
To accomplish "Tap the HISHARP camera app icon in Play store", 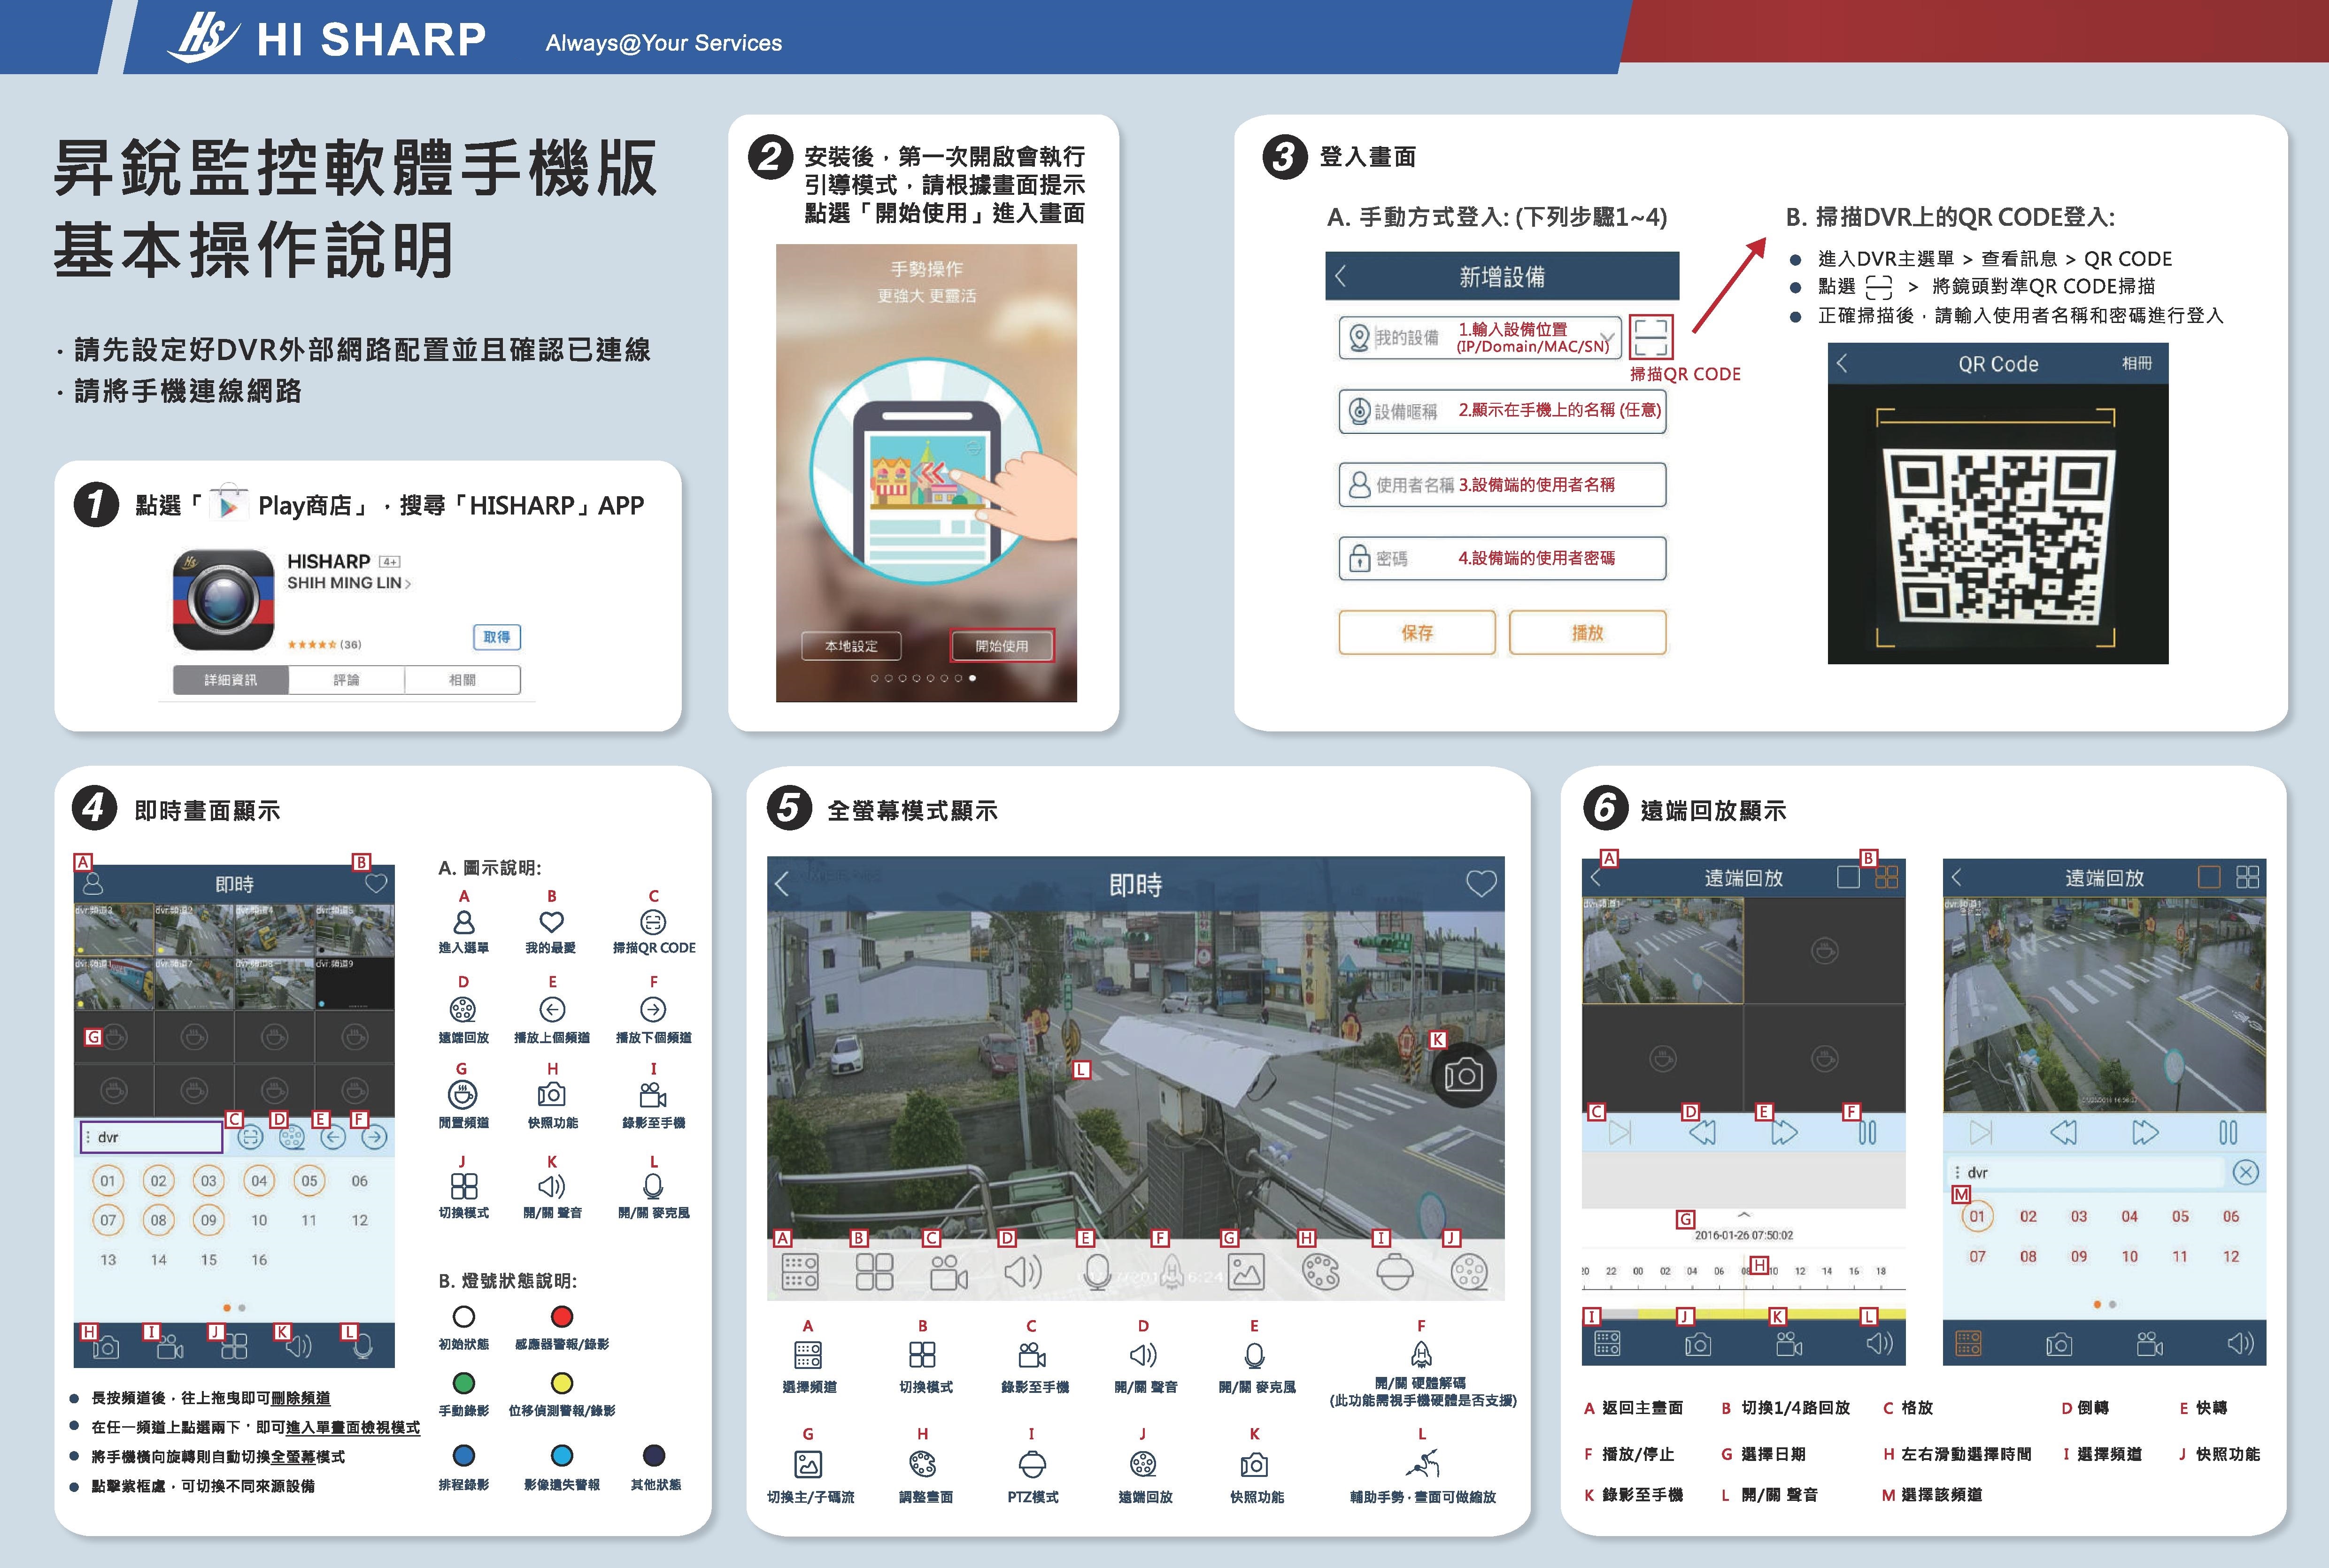I will click(x=223, y=600).
